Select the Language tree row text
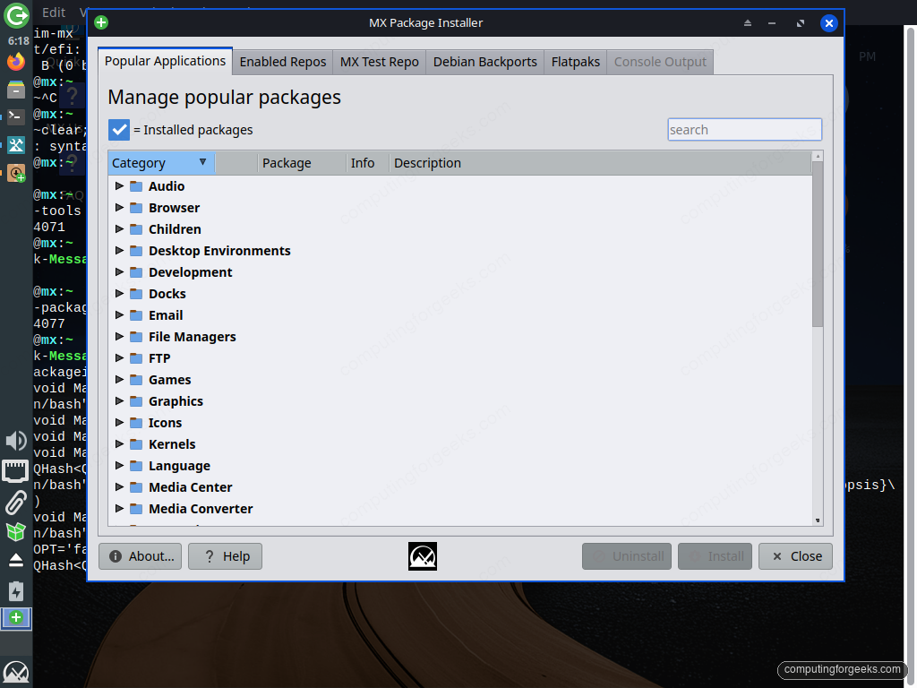Viewport: 917px width, 688px height. pos(179,466)
